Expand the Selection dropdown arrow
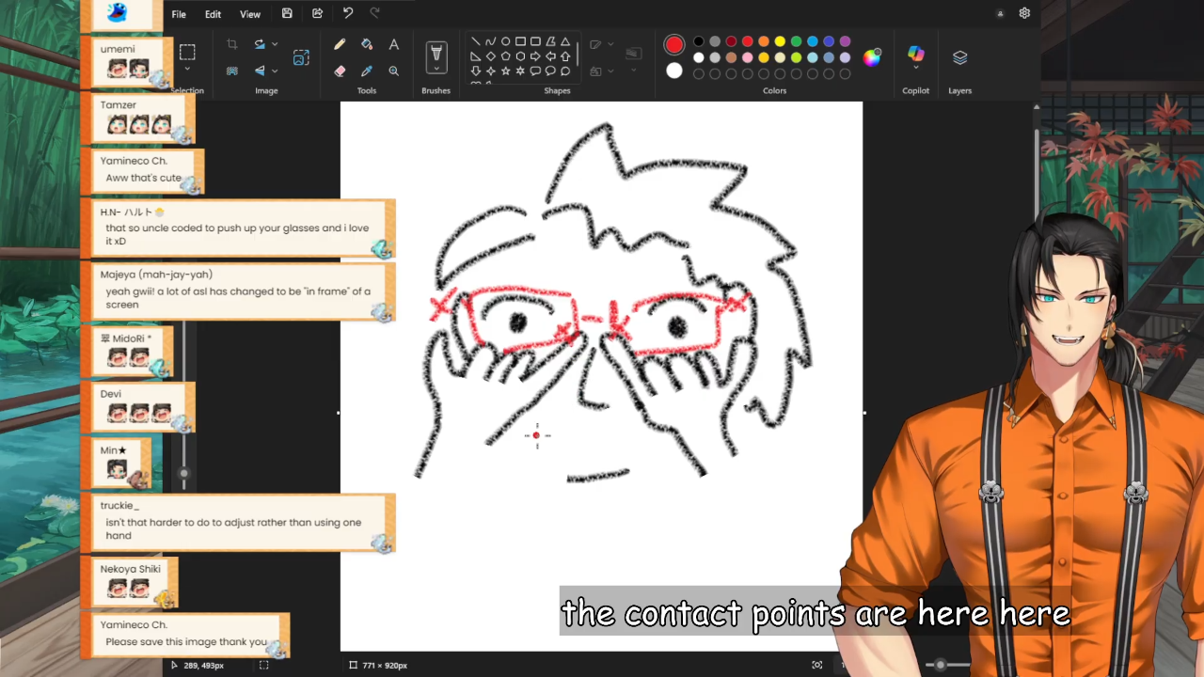 (x=187, y=70)
